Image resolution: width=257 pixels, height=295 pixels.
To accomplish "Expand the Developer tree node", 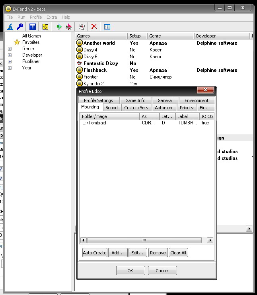I will (10, 55).
